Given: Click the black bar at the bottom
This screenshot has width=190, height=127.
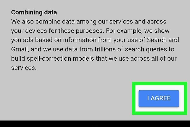Looking at the screenshot, I should [95, 124].
